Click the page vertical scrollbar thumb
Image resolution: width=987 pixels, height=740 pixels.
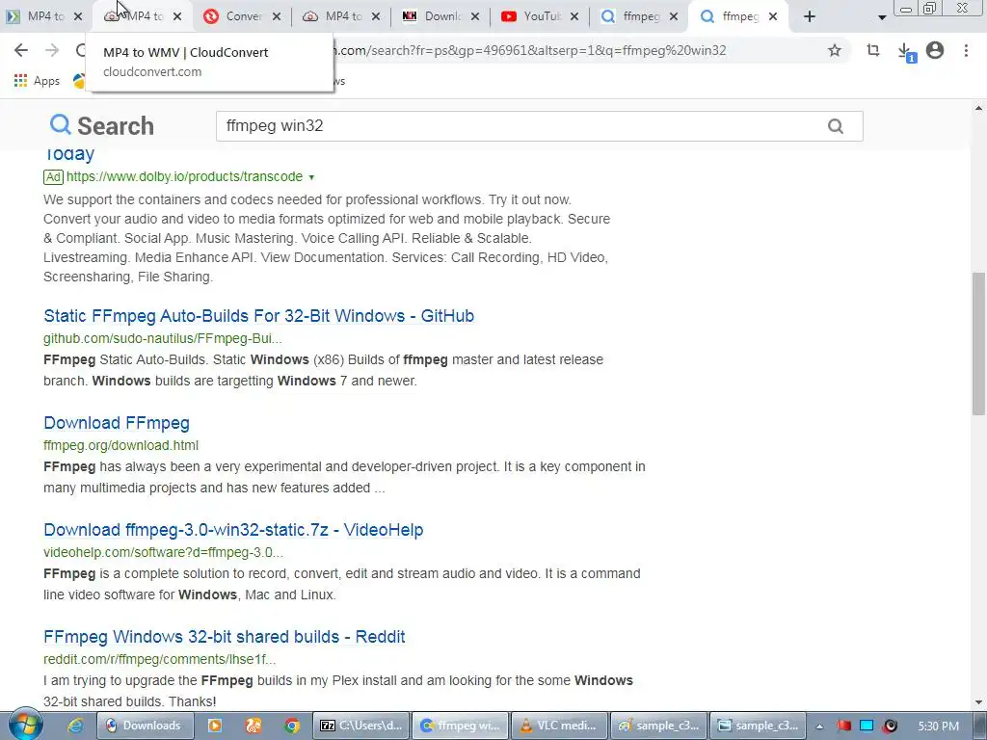(x=978, y=344)
